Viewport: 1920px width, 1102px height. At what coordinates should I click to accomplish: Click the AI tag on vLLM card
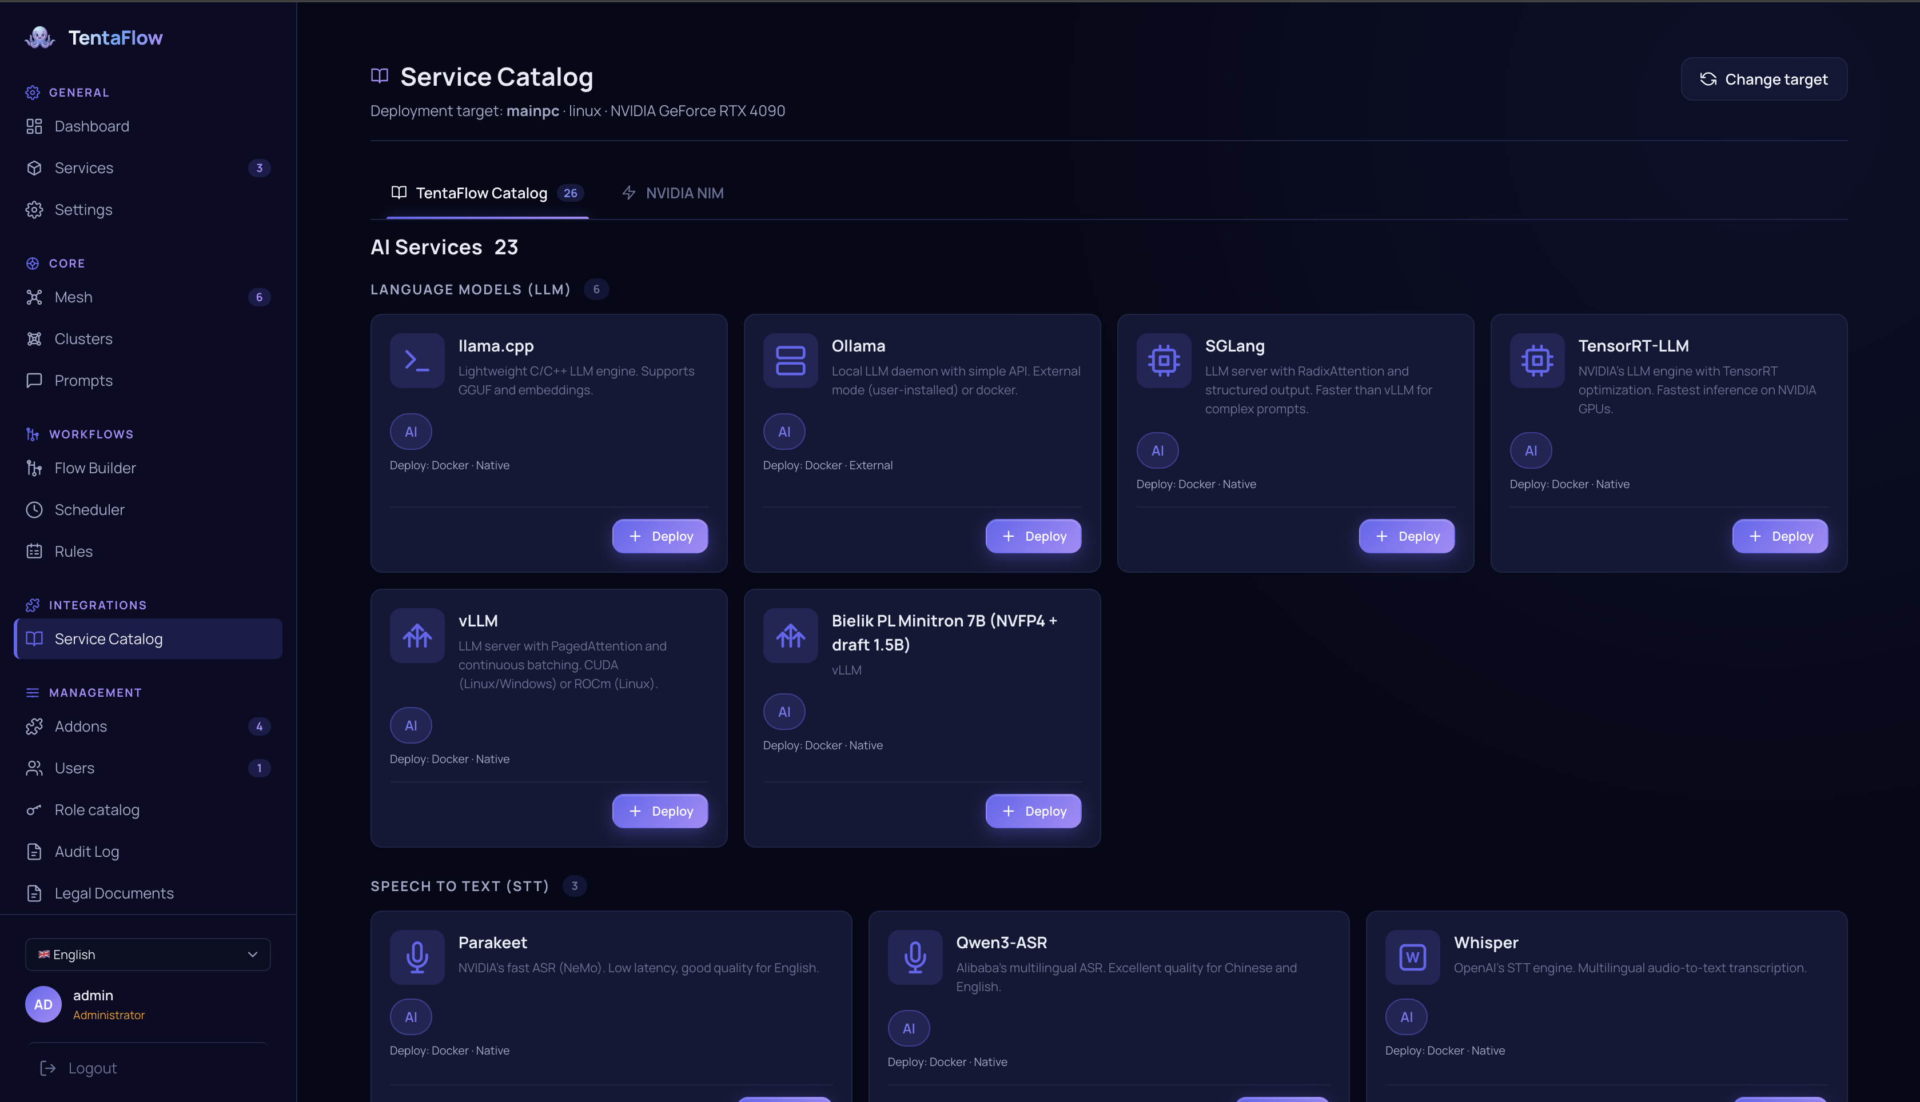point(411,725)
